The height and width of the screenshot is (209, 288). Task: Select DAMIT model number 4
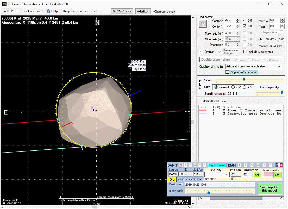(195, 165)
